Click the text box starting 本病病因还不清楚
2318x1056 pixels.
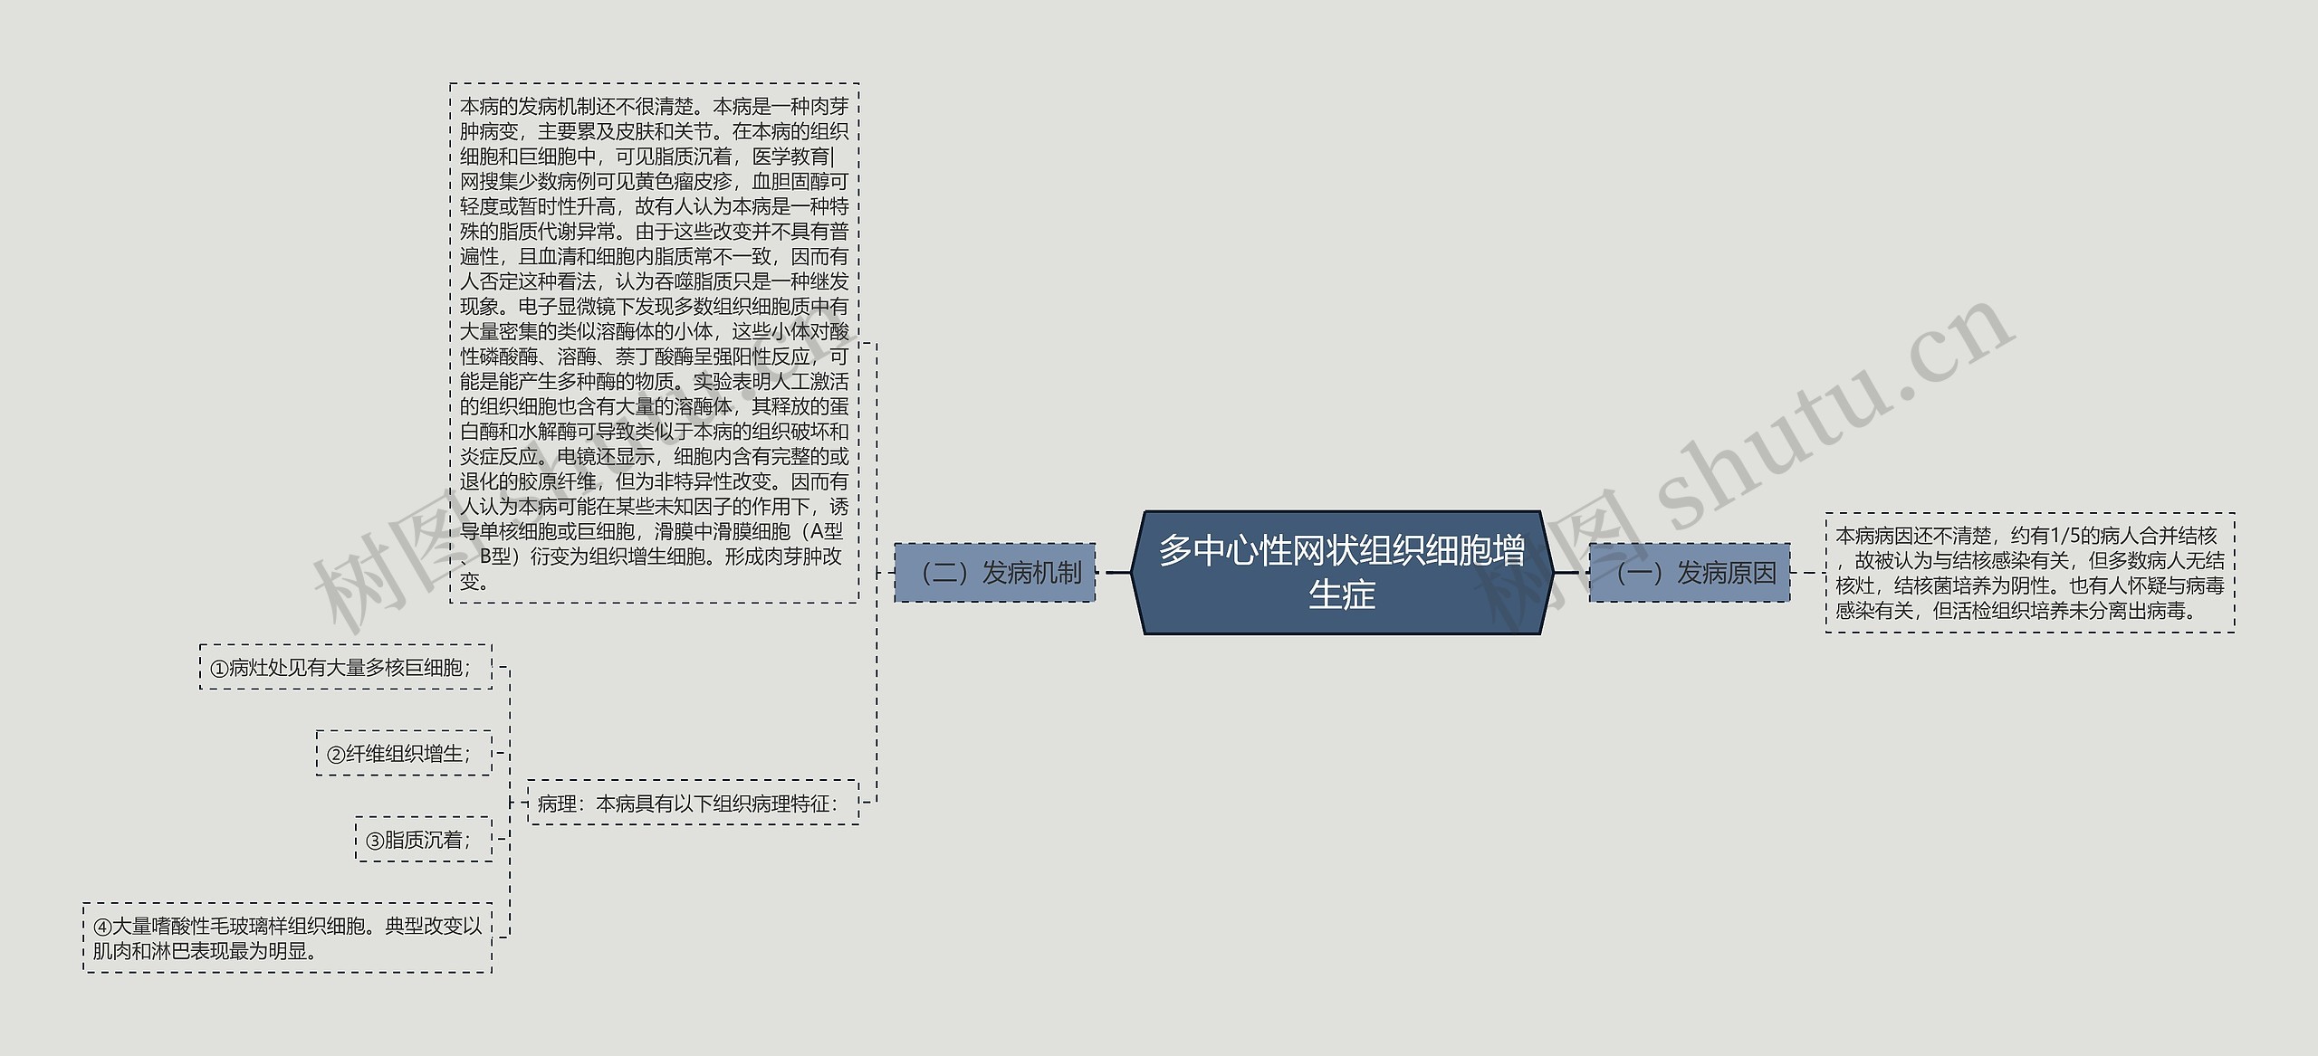pos(2030,573)
